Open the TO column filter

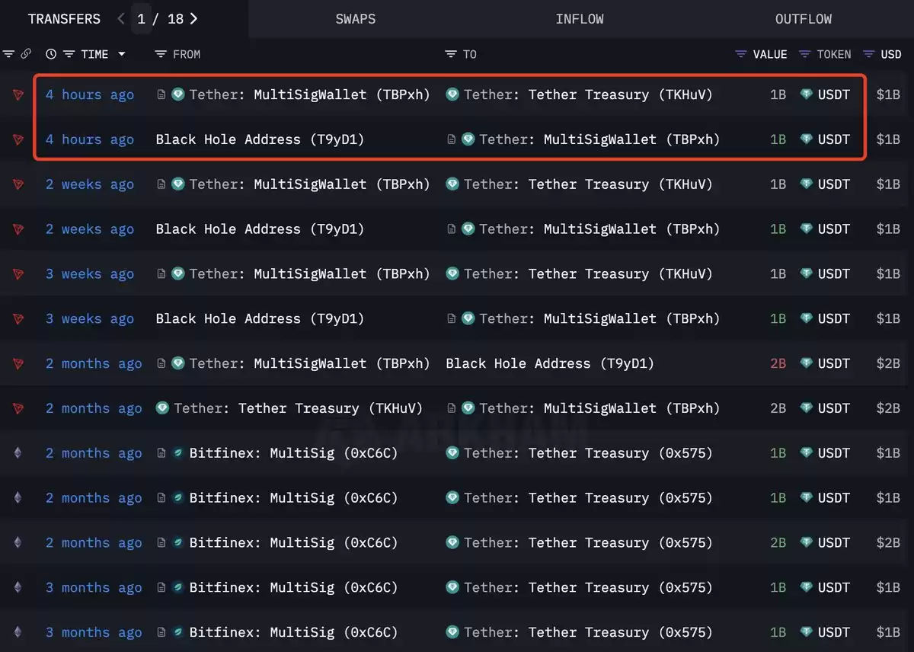(x=451, y=54)
